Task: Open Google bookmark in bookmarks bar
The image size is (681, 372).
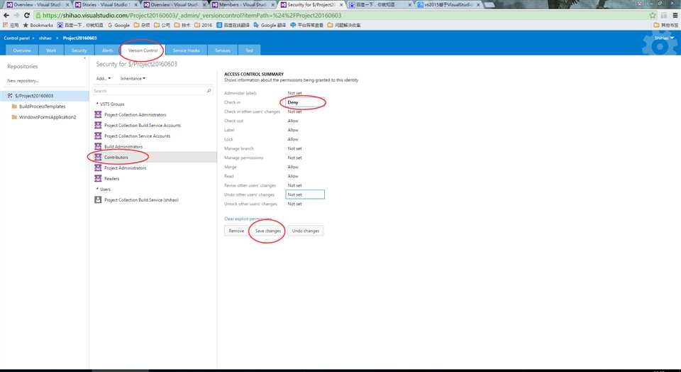Action: point(118,26)
